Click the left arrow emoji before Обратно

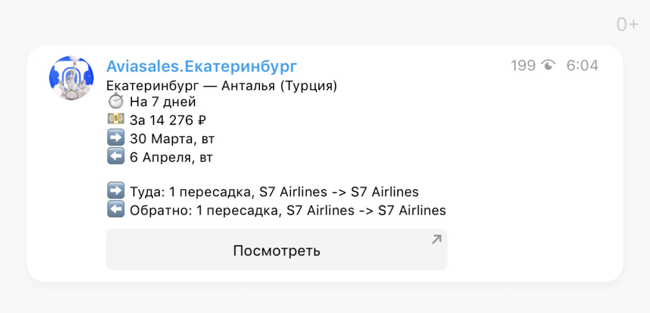coord(116,210)
